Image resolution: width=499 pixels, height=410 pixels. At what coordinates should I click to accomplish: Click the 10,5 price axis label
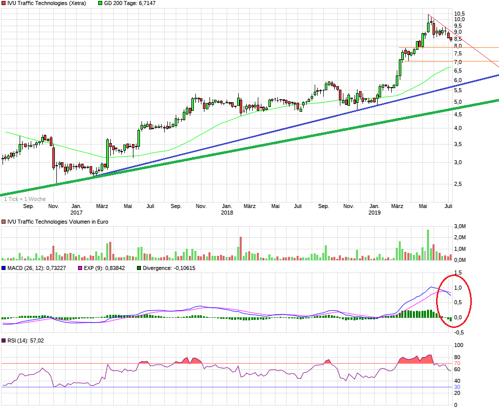pyautogui.click(x=459, y=14)
